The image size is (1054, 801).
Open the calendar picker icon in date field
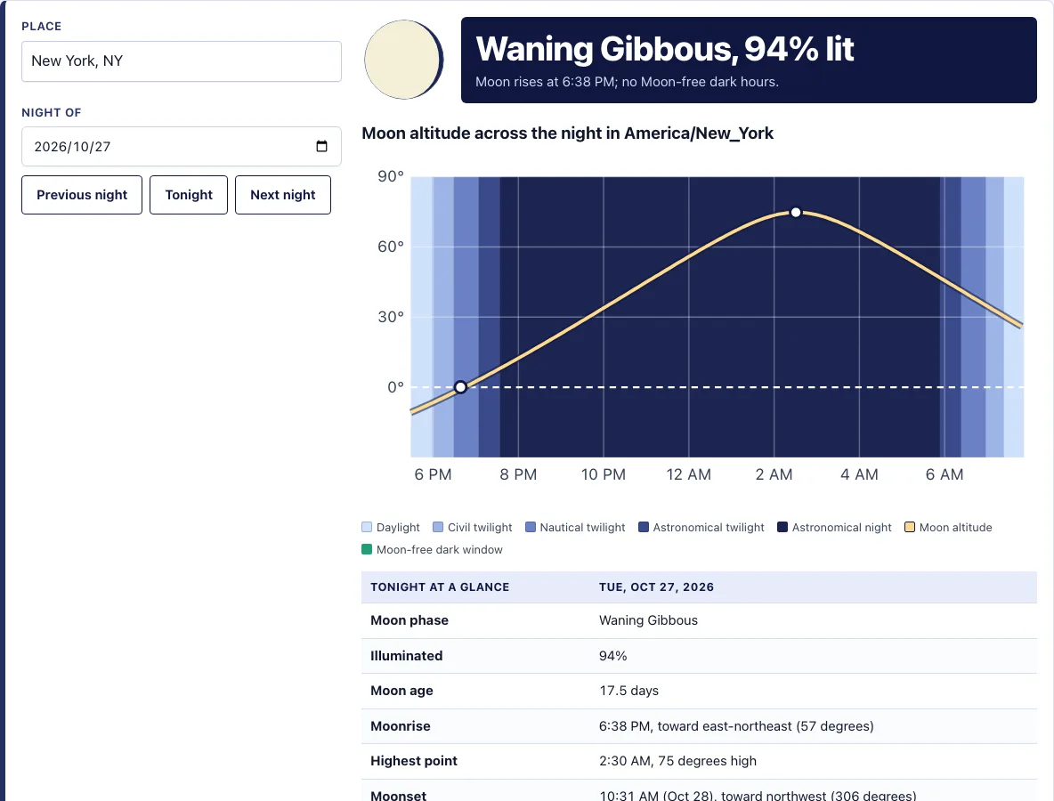[x=322, y=147]
